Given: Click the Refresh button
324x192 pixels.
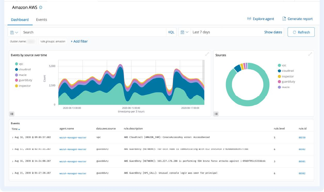Looking at the screenshot, I should pyautogui.click(x=301, y=32).
